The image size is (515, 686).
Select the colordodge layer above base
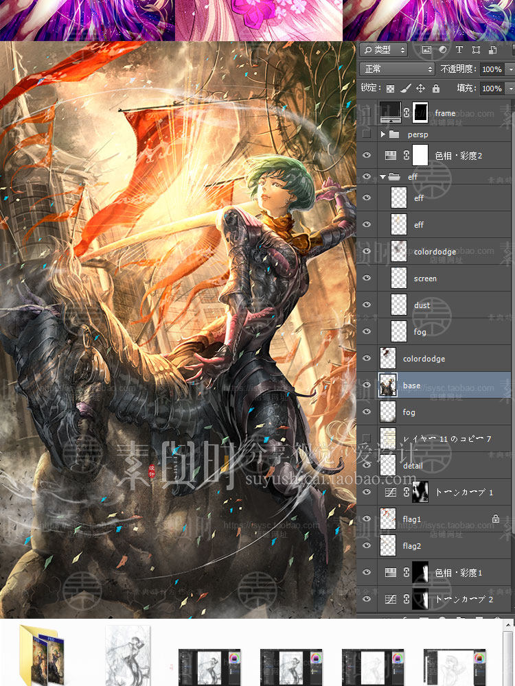coord(444,358)
